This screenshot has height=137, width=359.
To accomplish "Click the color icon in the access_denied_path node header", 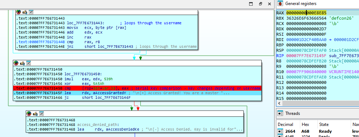I will [x=29, y=113].
